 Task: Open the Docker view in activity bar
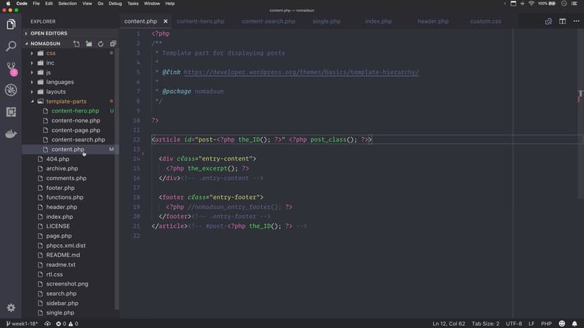(x=11, y=134)
